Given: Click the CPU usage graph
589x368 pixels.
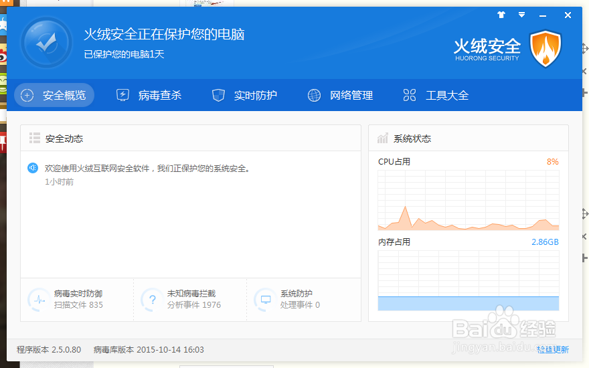Looking at the screenshot, I should 469,200.
